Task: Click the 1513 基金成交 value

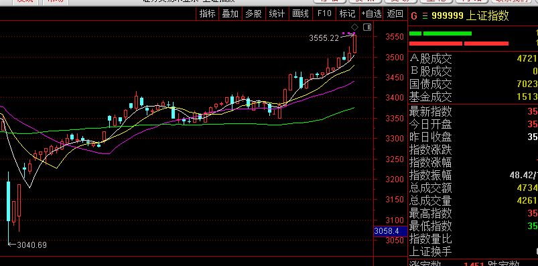Action: point(527,97)
